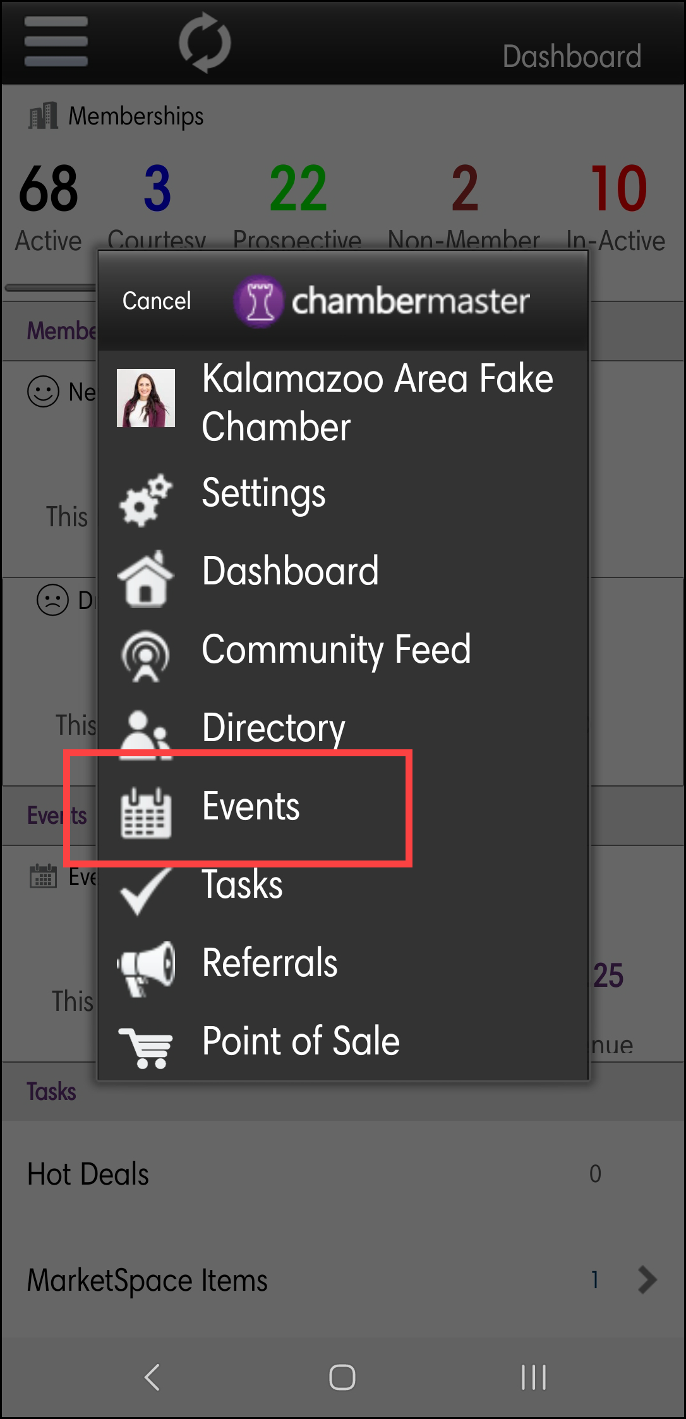This screenshot has height=1419, width=686.
Task: Cancel the chambermaster menu
Action: (x=157, y=301)
